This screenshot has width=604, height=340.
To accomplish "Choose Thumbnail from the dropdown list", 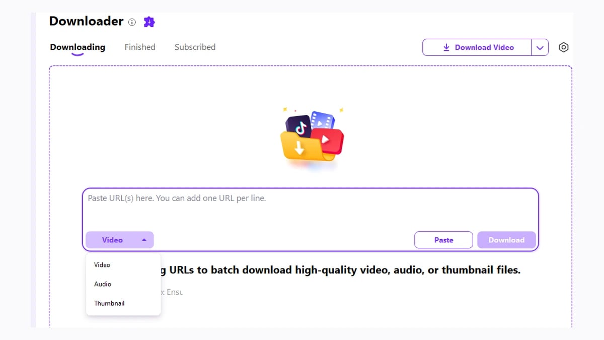I will click(x=123, y=303).
